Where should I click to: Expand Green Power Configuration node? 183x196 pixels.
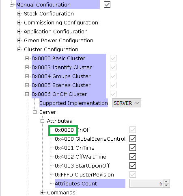pos(19,41)
